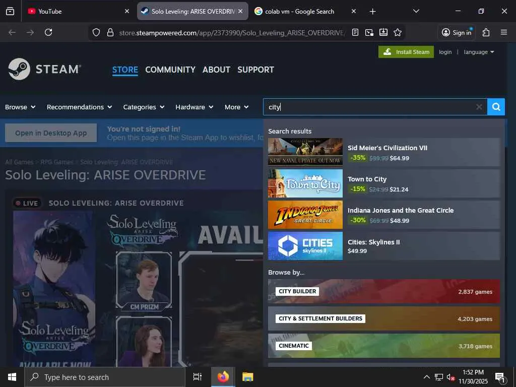The height and width of the screenshot is (387, 516).
Task: Click the padlock site info icon
Action: pos(110,32)
